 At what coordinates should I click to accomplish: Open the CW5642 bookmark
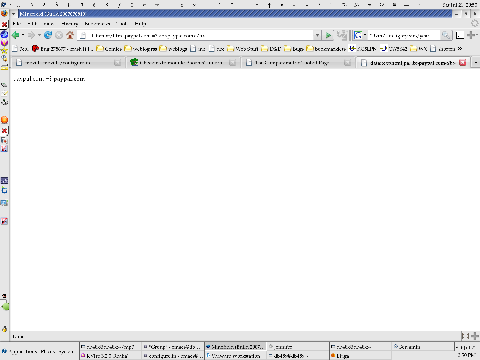pyautogui.click(x=394, y=49)
